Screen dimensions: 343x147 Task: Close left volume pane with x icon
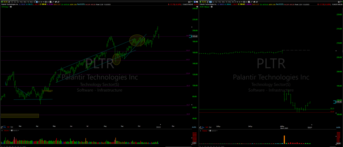(2, 130)
